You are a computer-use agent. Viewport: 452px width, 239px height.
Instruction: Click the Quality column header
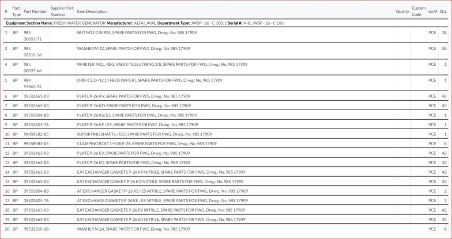402,11
